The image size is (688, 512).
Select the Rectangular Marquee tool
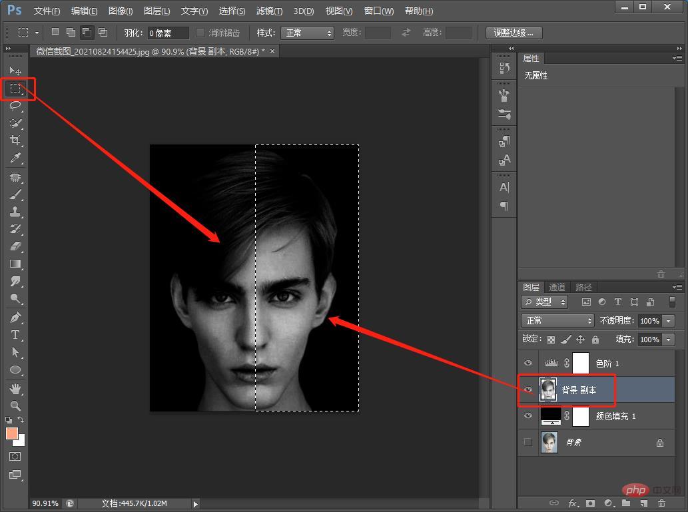pos(15,89)
